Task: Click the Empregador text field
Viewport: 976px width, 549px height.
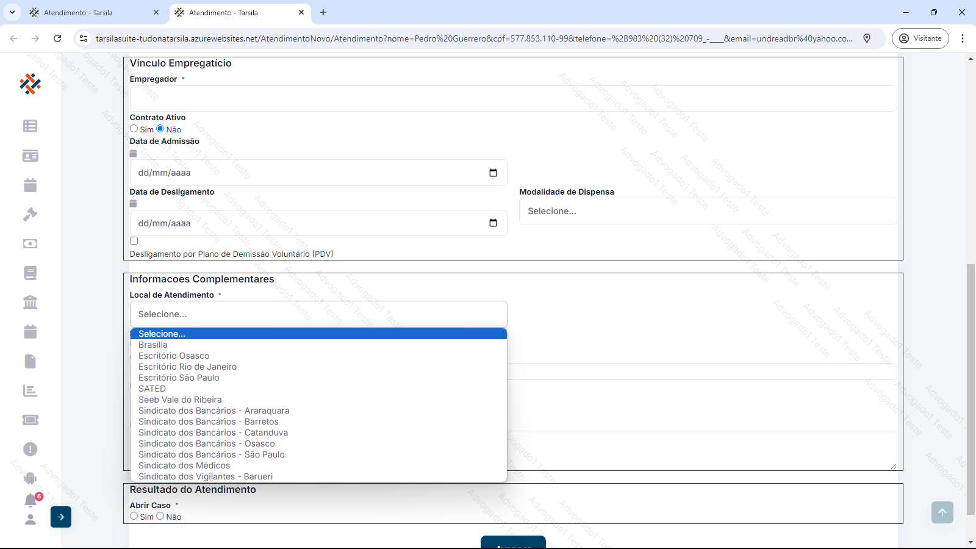Action: (512, 98)
